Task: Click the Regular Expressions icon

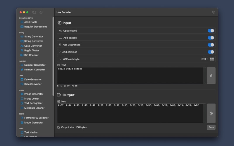Action: (22, 27)
